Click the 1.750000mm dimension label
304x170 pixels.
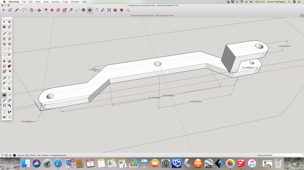(94, 70)
